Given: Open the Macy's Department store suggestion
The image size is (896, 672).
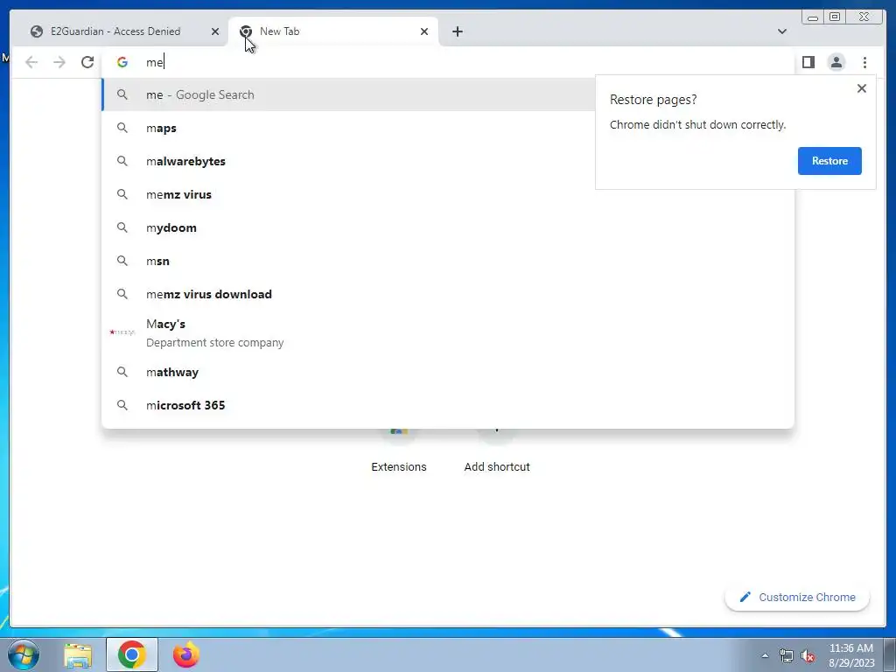Looking at the screenshot, I should pyautogui.click(x=448, y=332).
